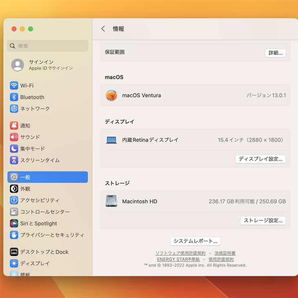
Task: Click the スクリーンタイム hourglass icon
Action: tap(14, 160)
